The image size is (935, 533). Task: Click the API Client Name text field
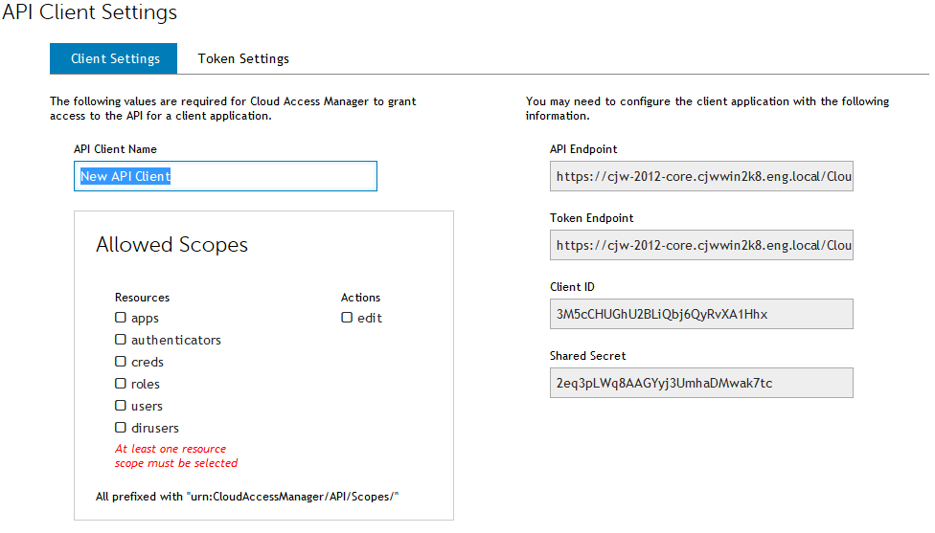(x=225, y=176)
